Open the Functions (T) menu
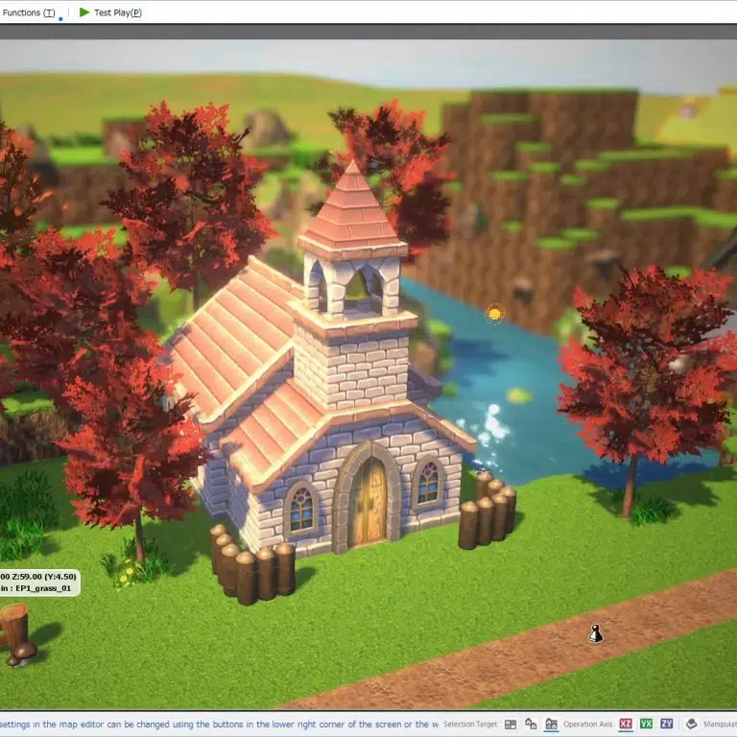 29,12
